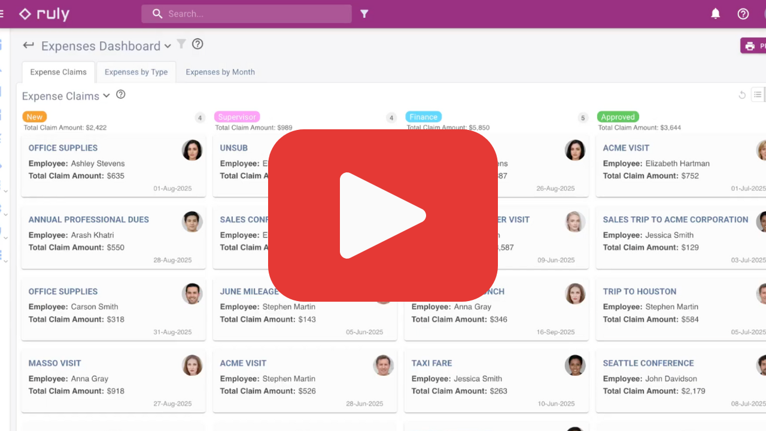Expand the Expense Claims dropdown chevron
766x431 pixels.
[107, 95]
